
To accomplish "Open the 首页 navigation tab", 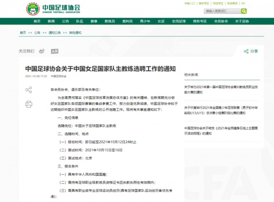I will (x=37, y=22).
